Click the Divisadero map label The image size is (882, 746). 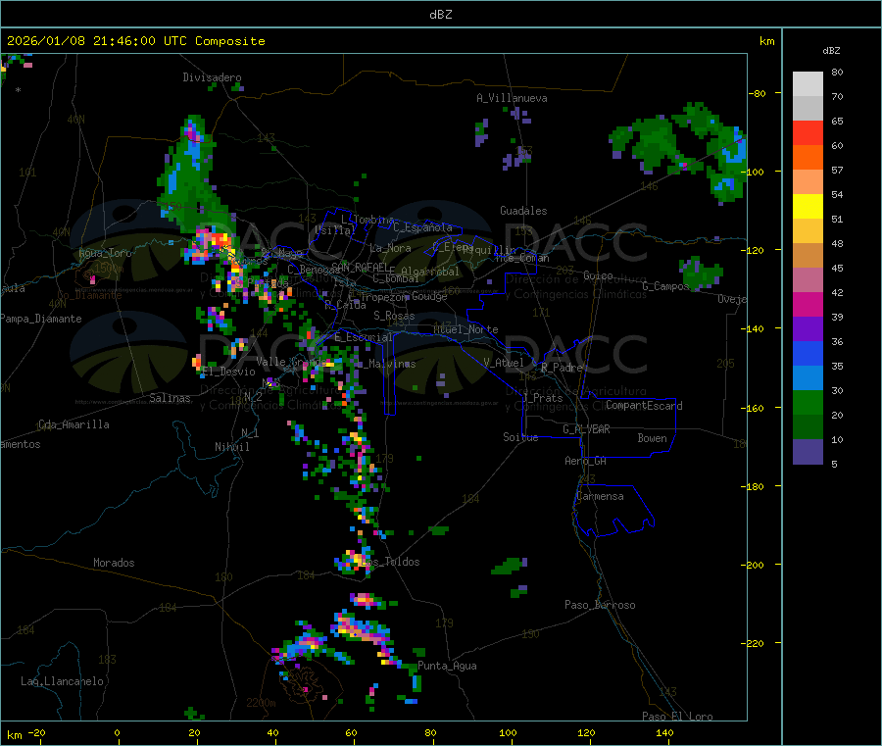tap(212, 77)
